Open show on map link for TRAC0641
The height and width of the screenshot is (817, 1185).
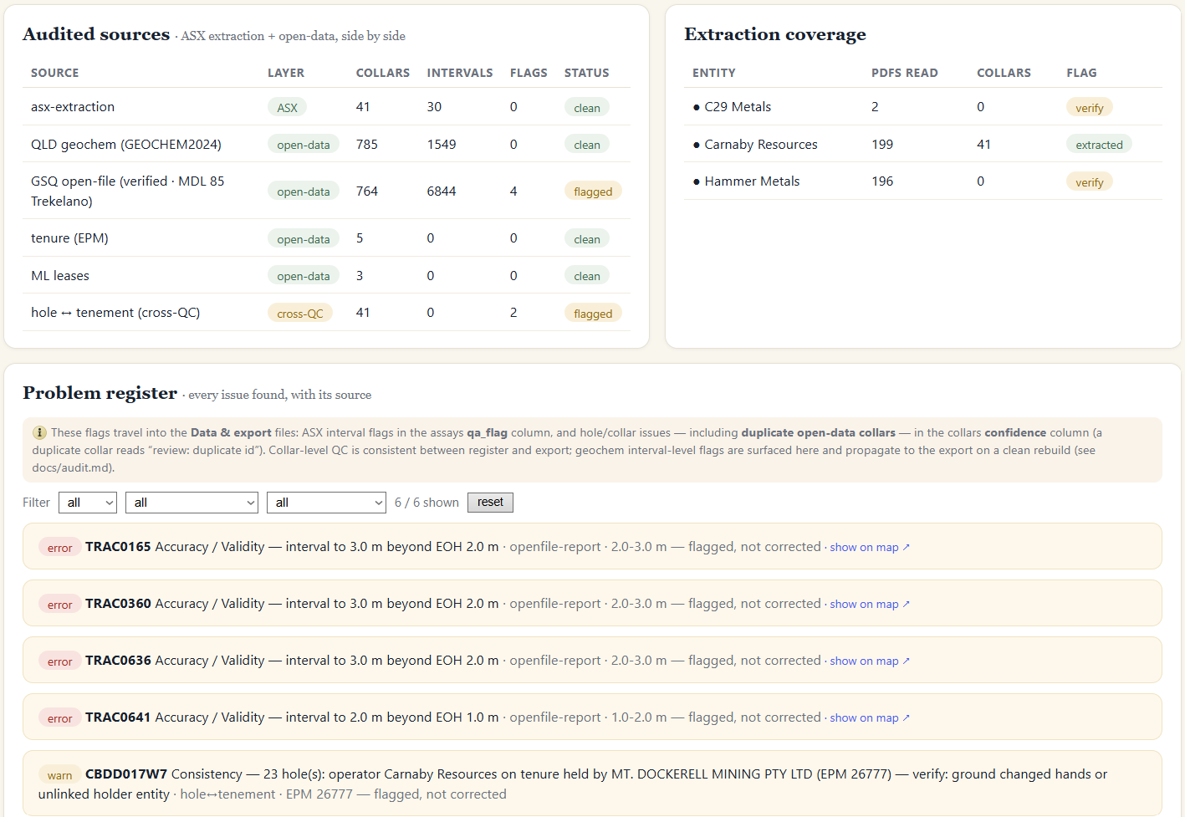tap(870, 717)
